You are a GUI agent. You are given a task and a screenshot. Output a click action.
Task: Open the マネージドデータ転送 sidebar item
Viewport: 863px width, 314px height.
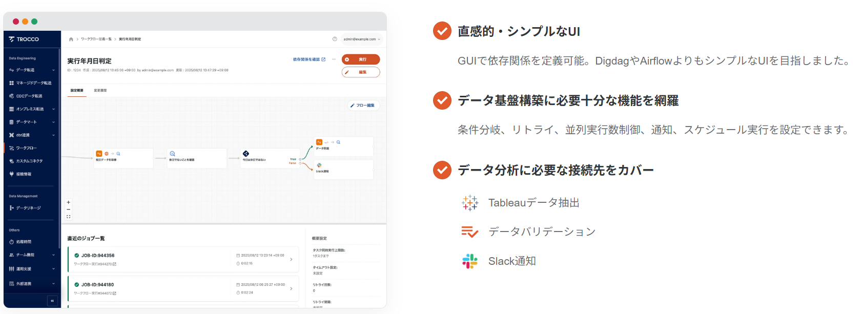tap(32, 83)
